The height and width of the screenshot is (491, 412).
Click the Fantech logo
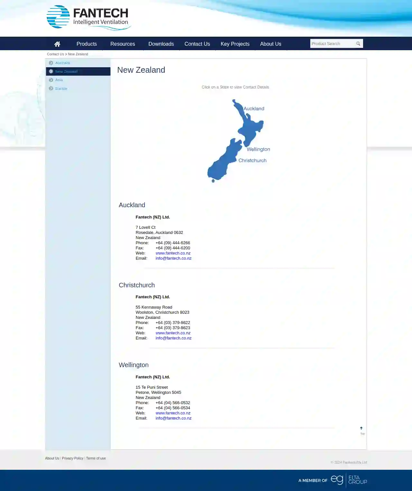(89, 18)
